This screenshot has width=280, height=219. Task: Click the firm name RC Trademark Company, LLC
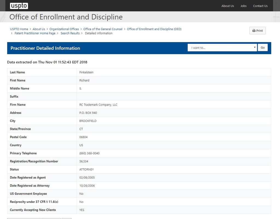tap(98, 105)
